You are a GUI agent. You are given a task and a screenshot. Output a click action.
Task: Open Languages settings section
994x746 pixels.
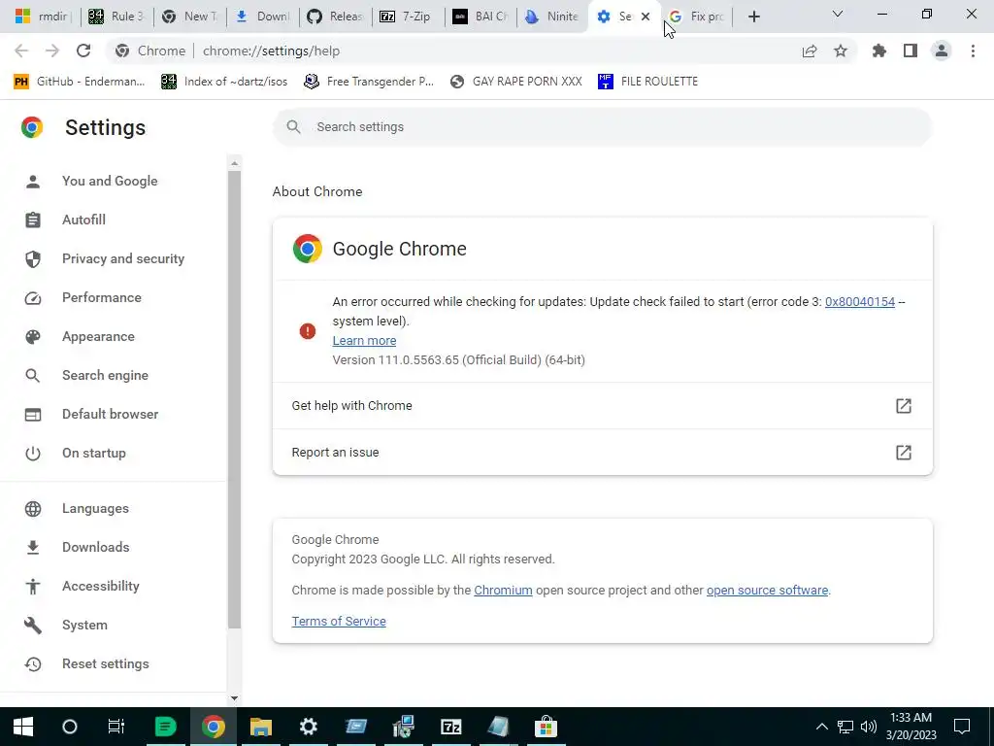tap(95, 508)
